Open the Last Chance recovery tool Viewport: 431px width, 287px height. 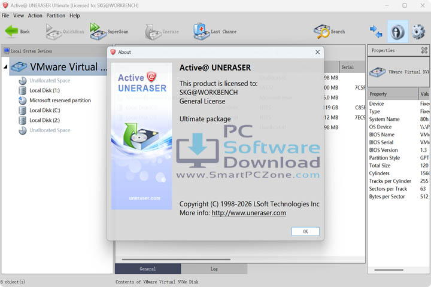click(x=215, y=32)
